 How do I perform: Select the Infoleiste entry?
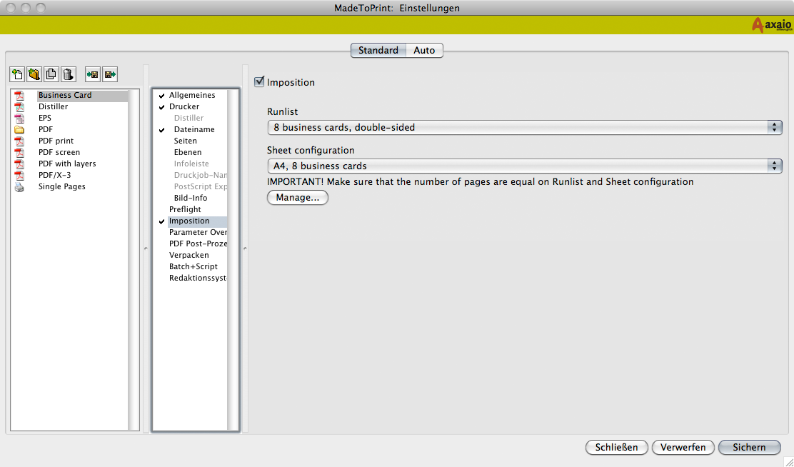pos(191,164)
